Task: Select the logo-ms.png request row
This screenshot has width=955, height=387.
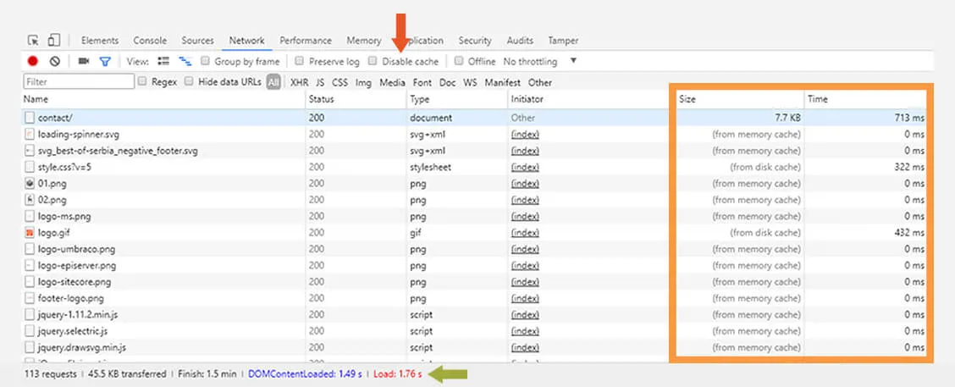Action: tap(474, 216)
